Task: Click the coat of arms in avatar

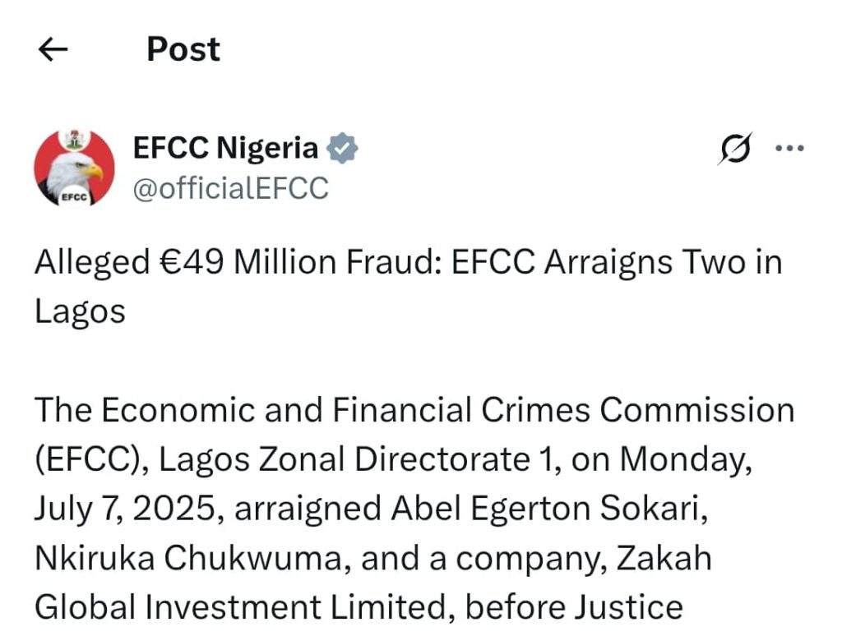Action: click(74, 140)
